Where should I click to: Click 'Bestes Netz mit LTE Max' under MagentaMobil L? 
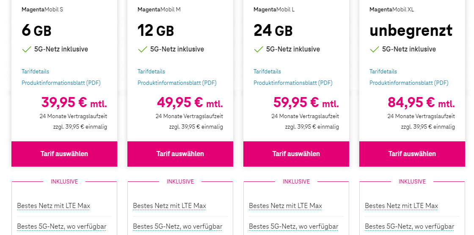(286, 206)
